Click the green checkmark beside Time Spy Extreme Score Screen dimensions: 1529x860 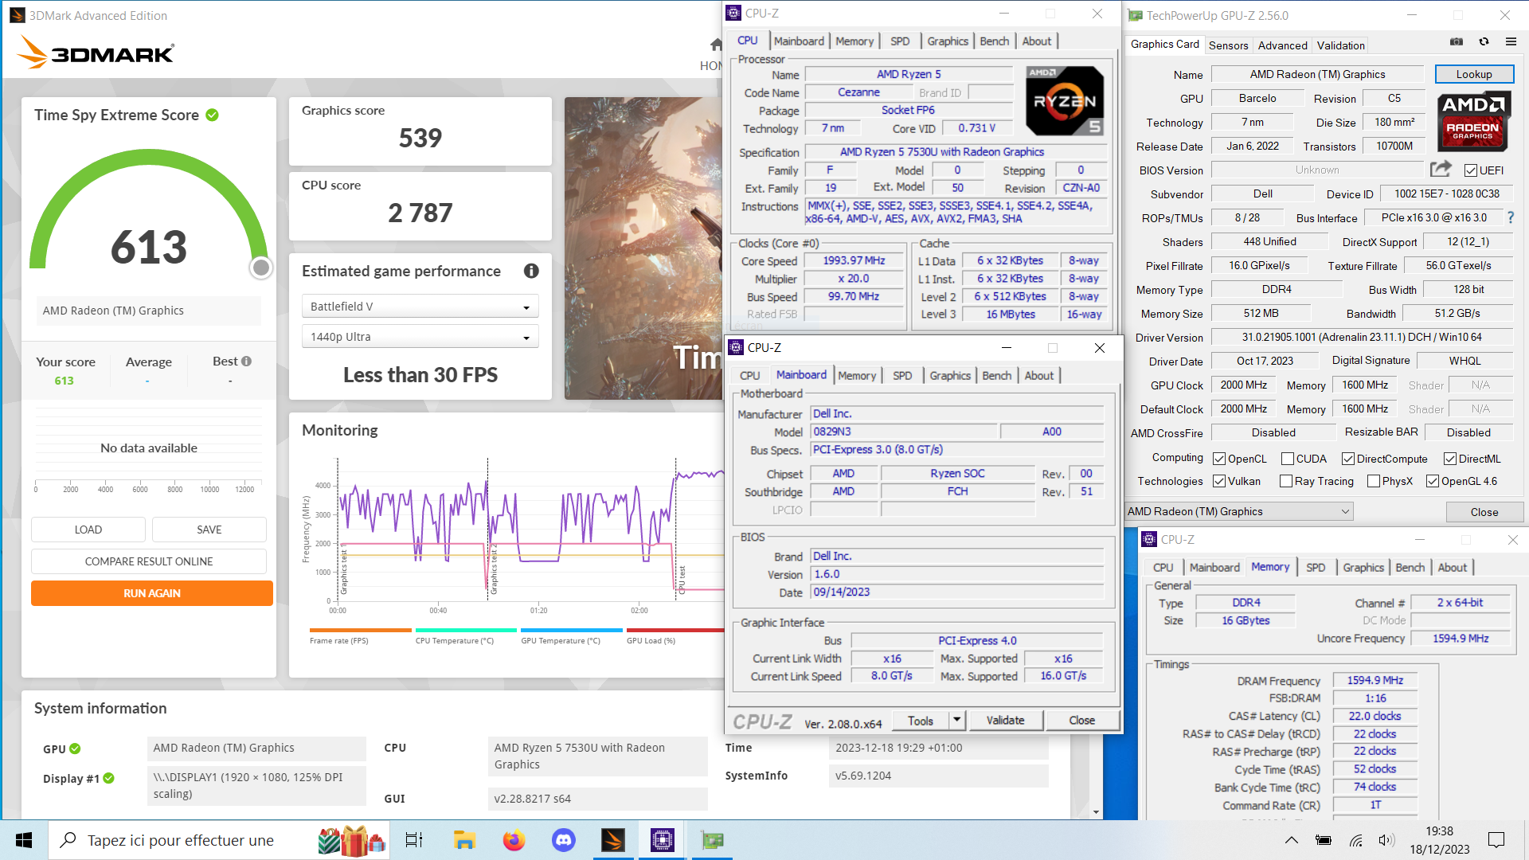tap(212, 115)
